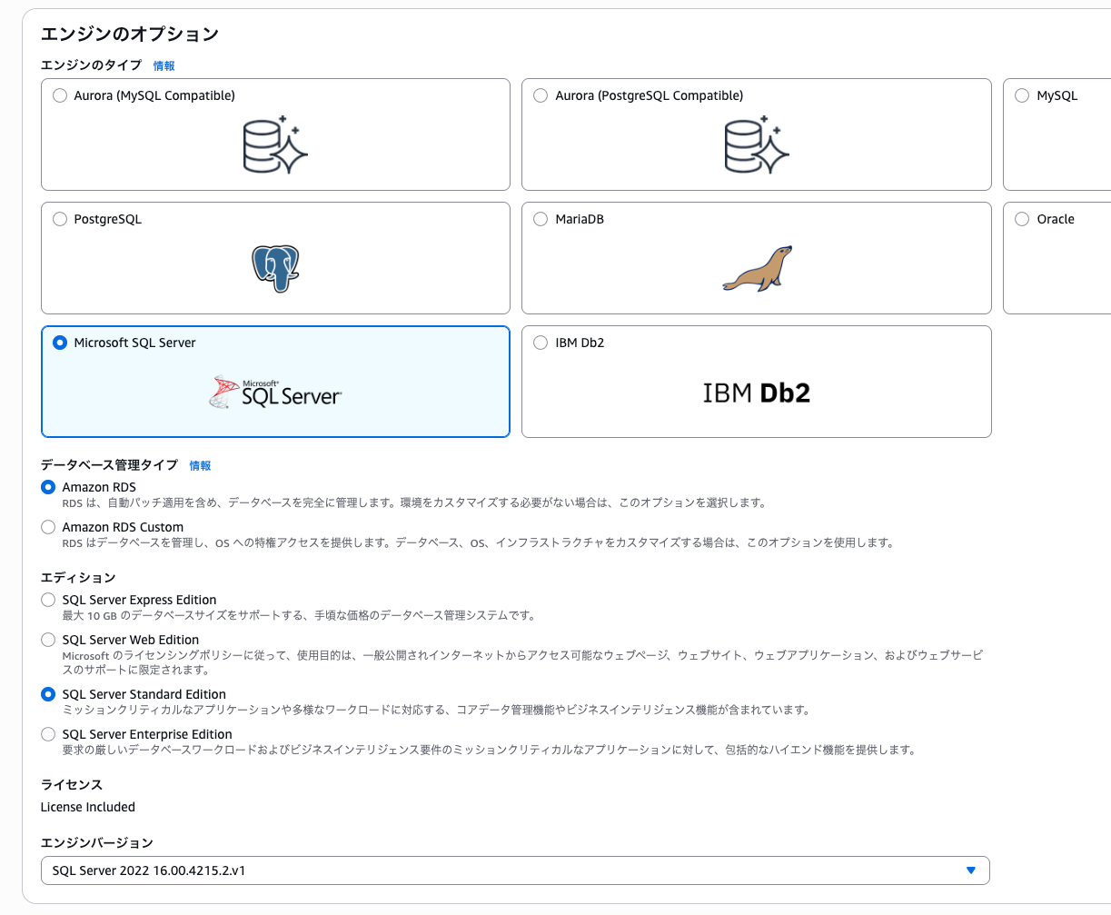Click the Aurora MySQL database sparkle icon
Viewport: 1111px width, 915px height.
coord(275,144)
